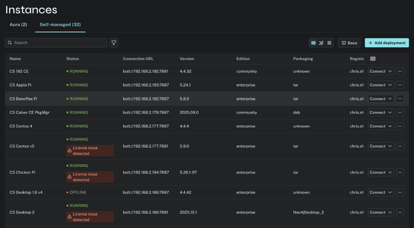
Task: Click version 2025.09.0 cell
Action: [x=189, y=112]
